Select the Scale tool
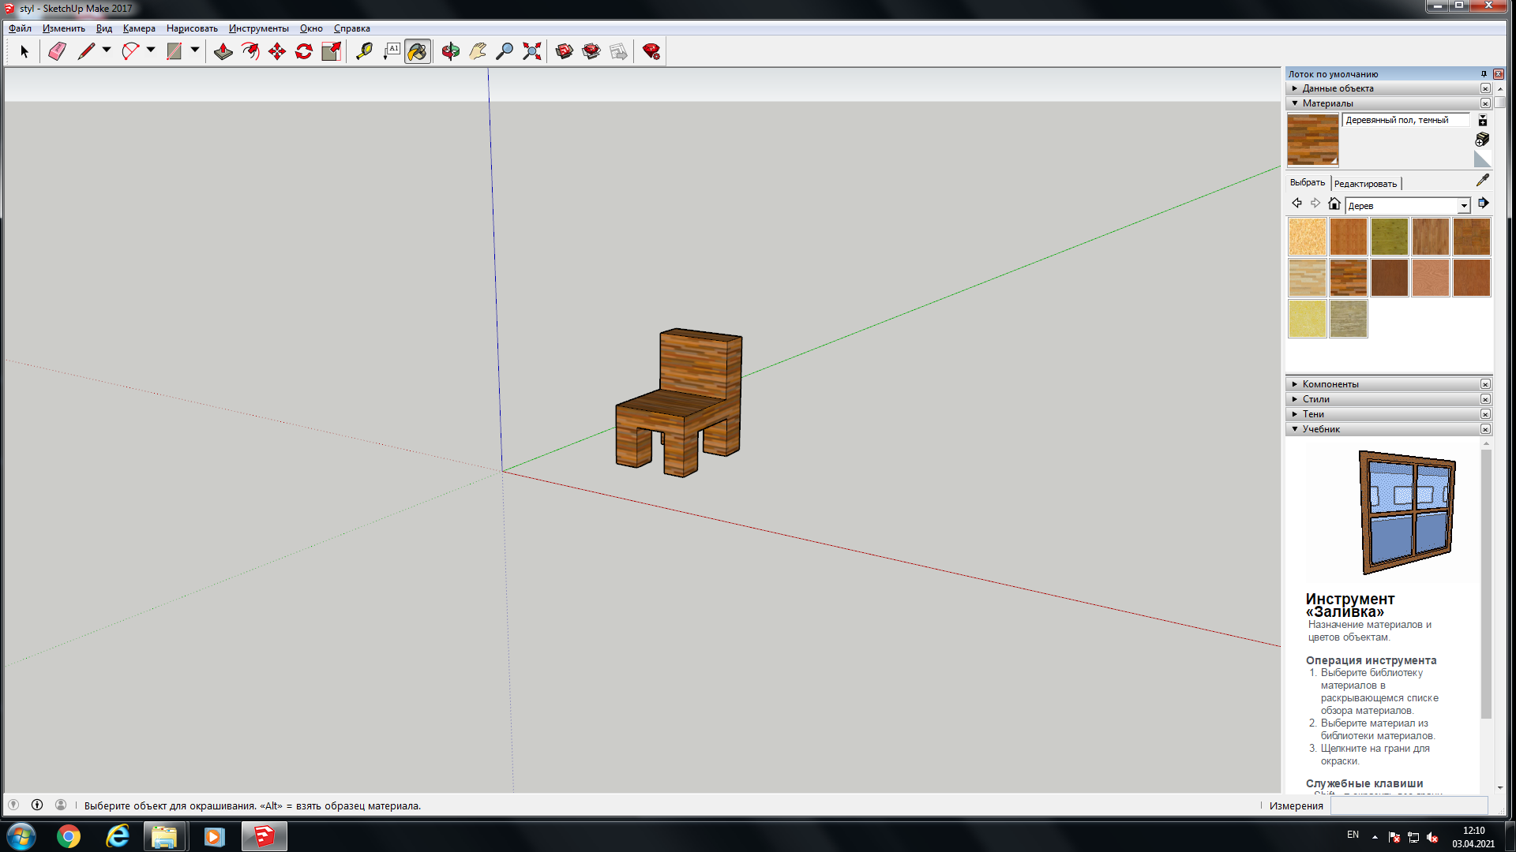Viewport: 1516px width, 852px height. point(332,51)
